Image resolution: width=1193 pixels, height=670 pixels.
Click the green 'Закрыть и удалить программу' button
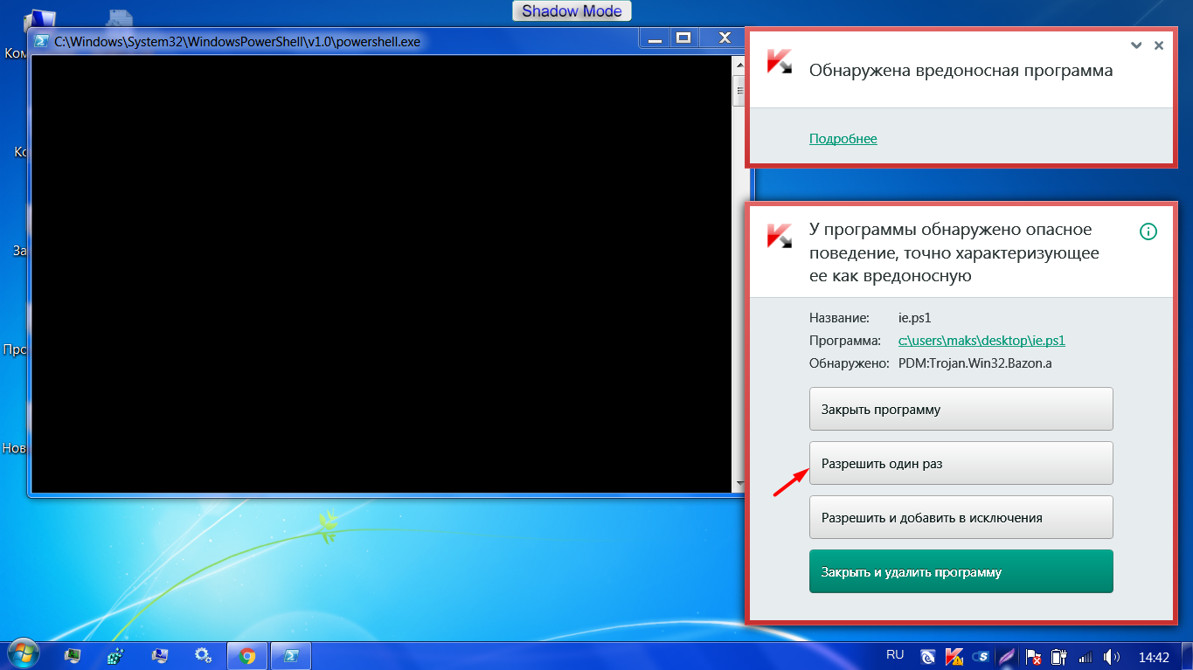[x=961, y=571]
